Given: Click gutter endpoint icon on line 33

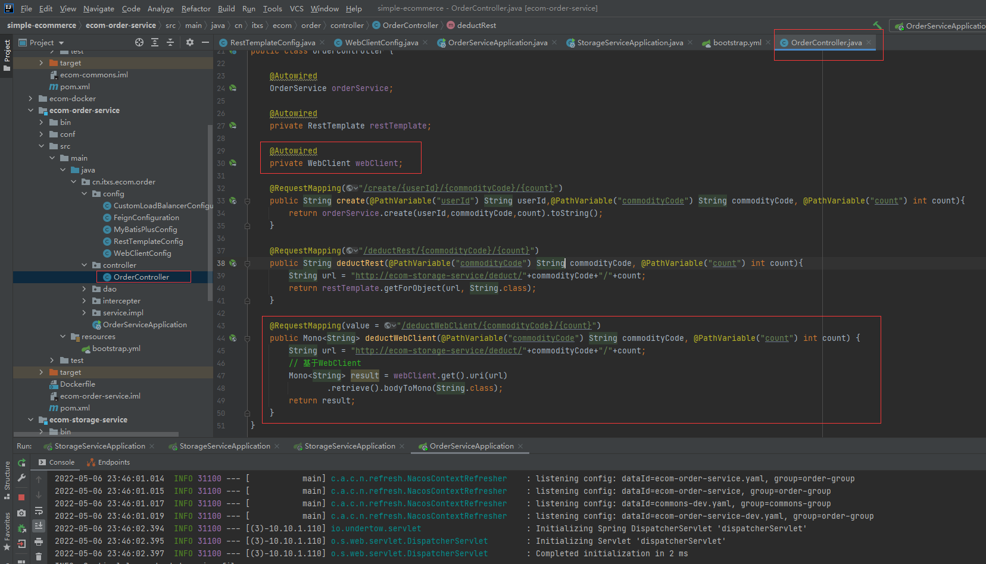Looking at the screenshot, I should click(x=233, y=201).
